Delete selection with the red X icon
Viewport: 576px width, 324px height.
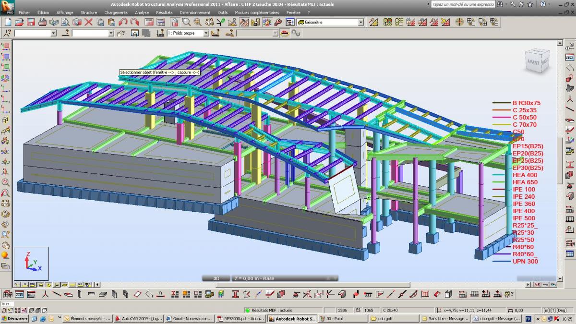click(88, 22)
